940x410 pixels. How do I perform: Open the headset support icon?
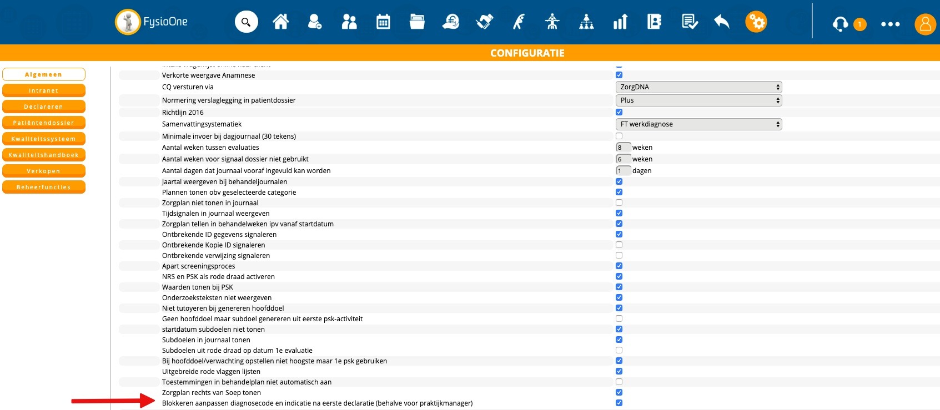pyautogui.click(x=840, y=24)
